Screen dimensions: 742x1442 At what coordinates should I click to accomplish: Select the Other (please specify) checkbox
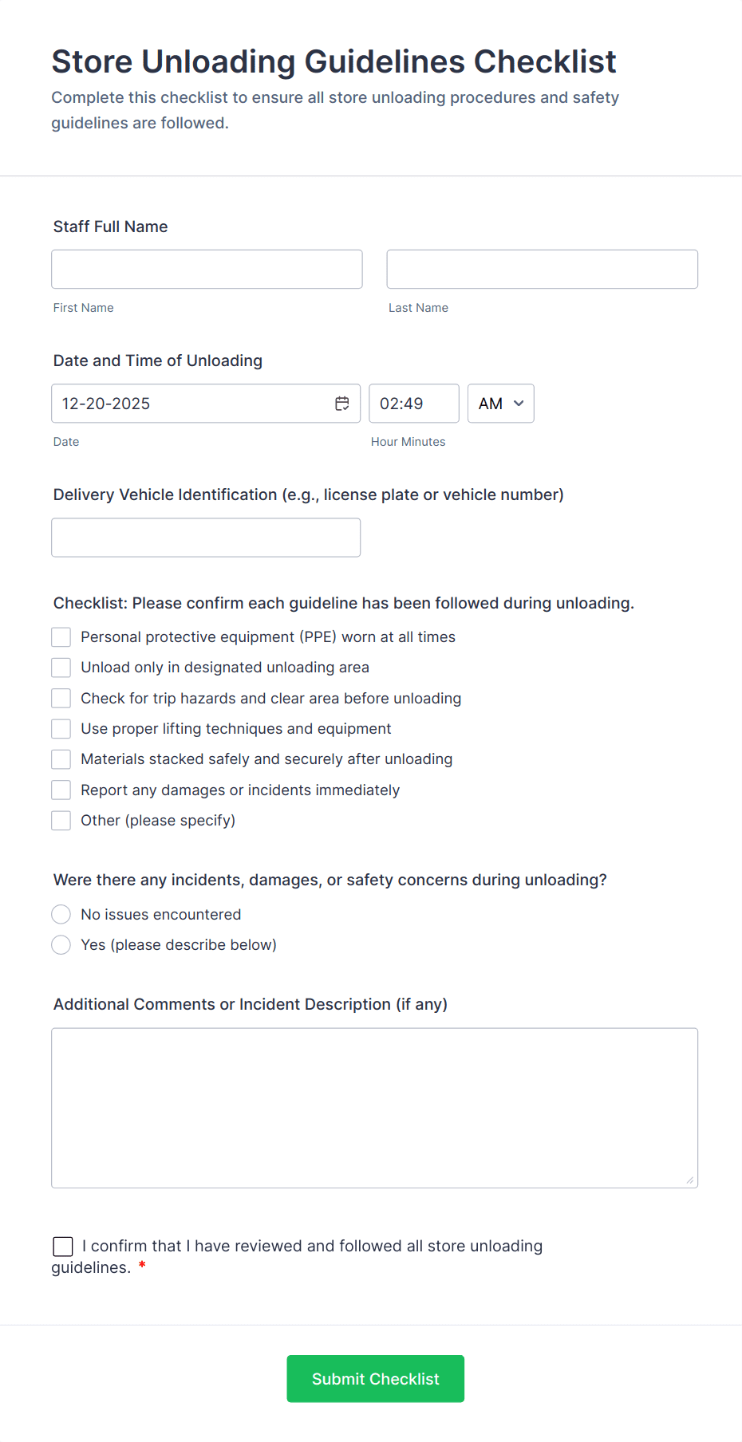pyautogui.click(x=61, y=821)
